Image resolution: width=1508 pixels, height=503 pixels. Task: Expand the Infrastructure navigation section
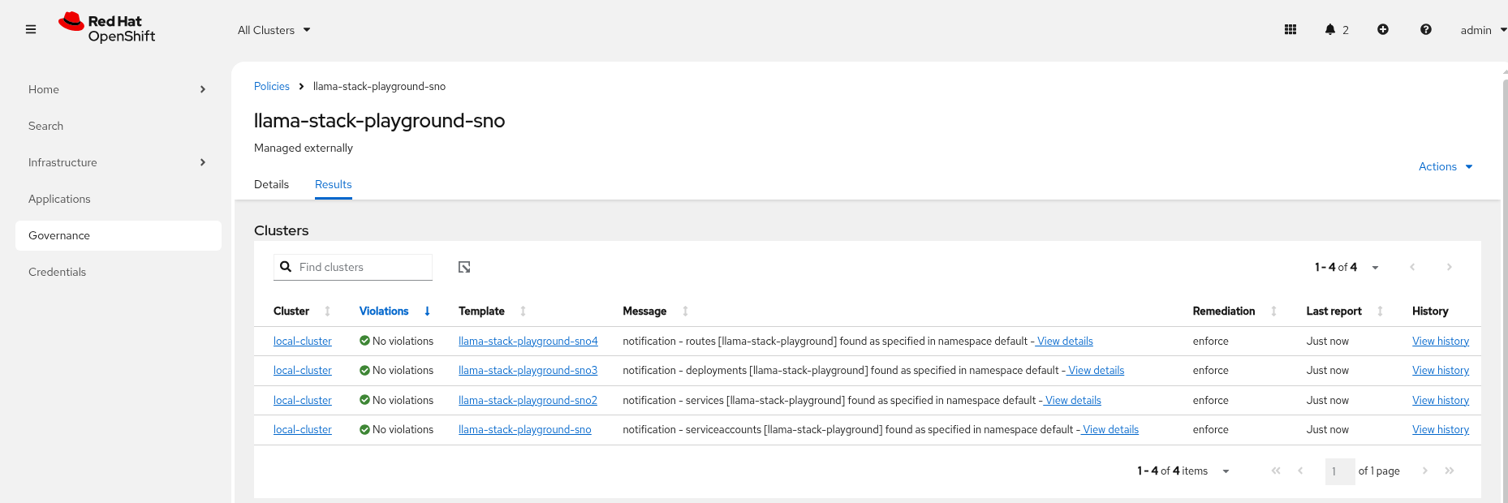pos(118,162)
